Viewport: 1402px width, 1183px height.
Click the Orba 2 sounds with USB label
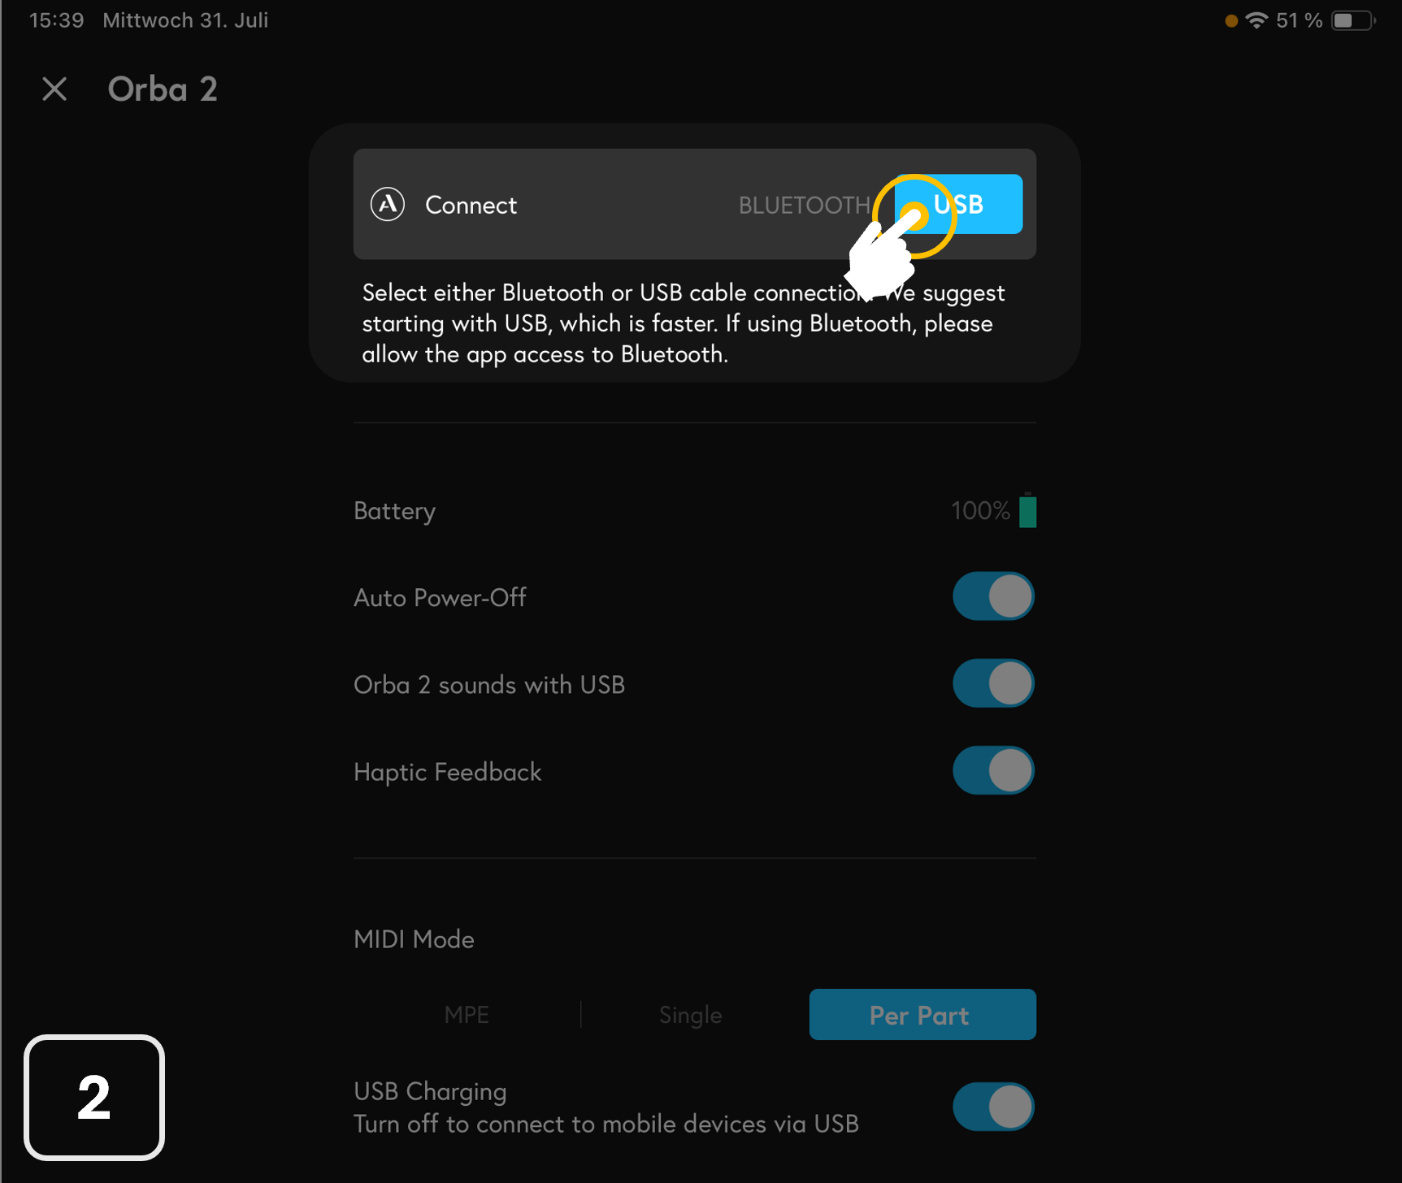click(x=489, y=685)
